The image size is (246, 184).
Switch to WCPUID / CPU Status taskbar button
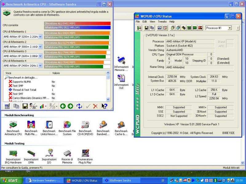coord(83,180)
